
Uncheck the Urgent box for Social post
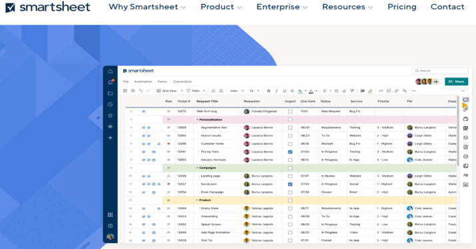290,184
